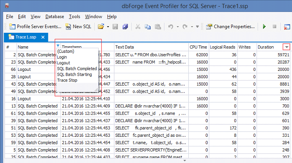The height and width of the screenshot is (163, 292).
Task: Click the Open file folder icon
Action: coord(101,27)
